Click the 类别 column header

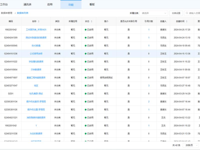tap(57, 21)
